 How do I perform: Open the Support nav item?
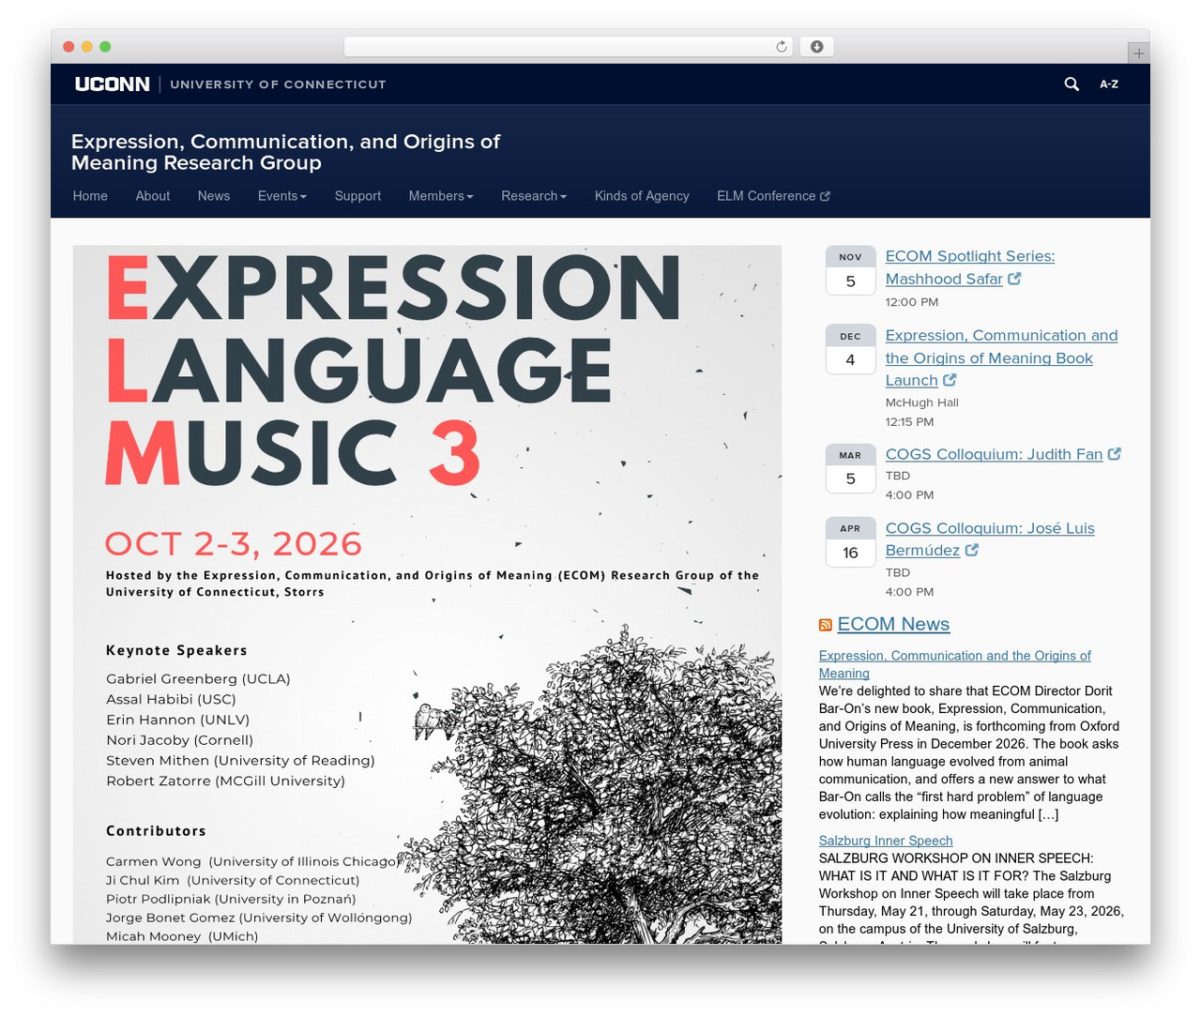click(x=357, y=196)
